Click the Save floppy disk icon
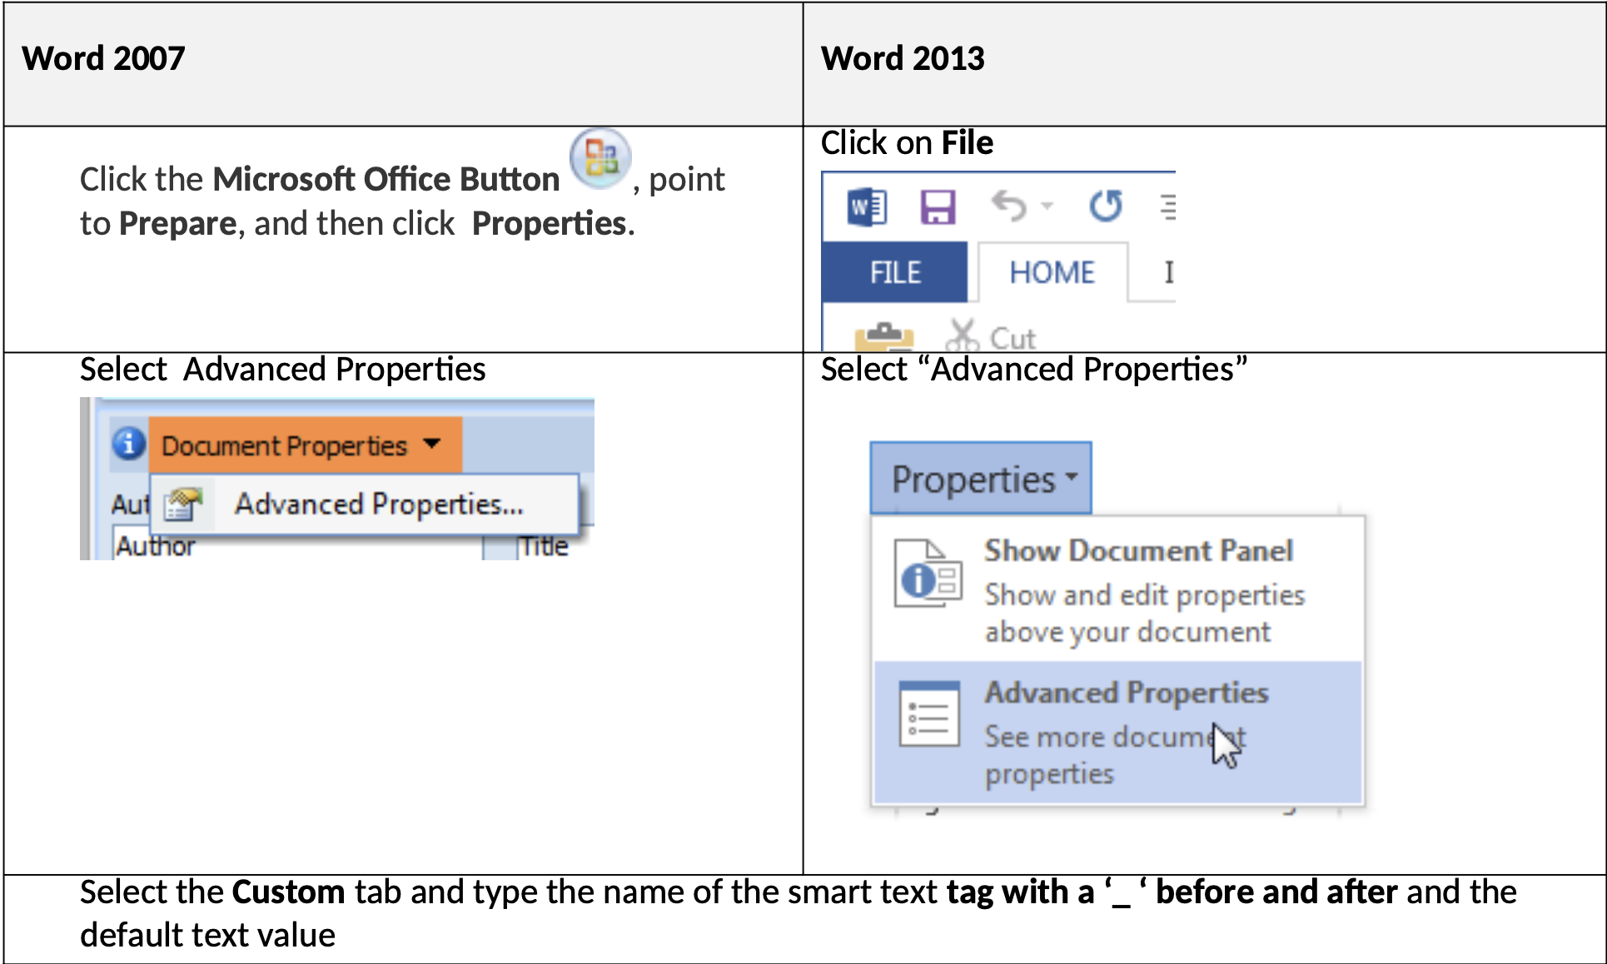Viewport: 1607px width, 964px height. click(x=938, y=206)
